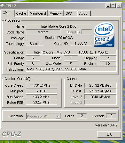This screenshot has width=125, height=143.
Task: Select the CPU tab
Action: click(7, 13)
